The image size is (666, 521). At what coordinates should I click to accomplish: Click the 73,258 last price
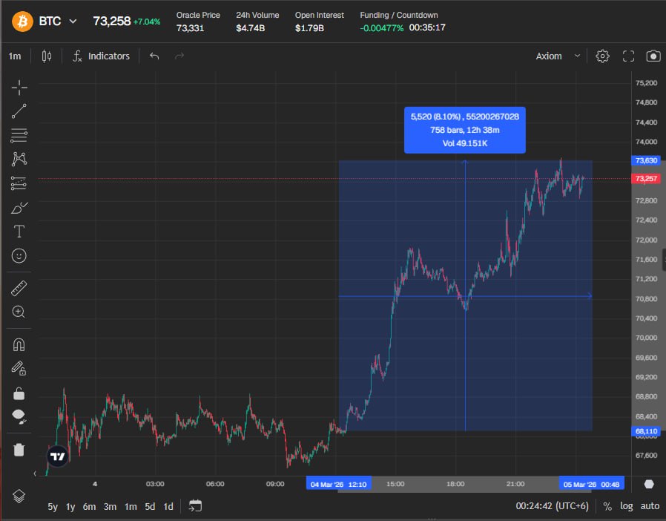tap(112, 22)
